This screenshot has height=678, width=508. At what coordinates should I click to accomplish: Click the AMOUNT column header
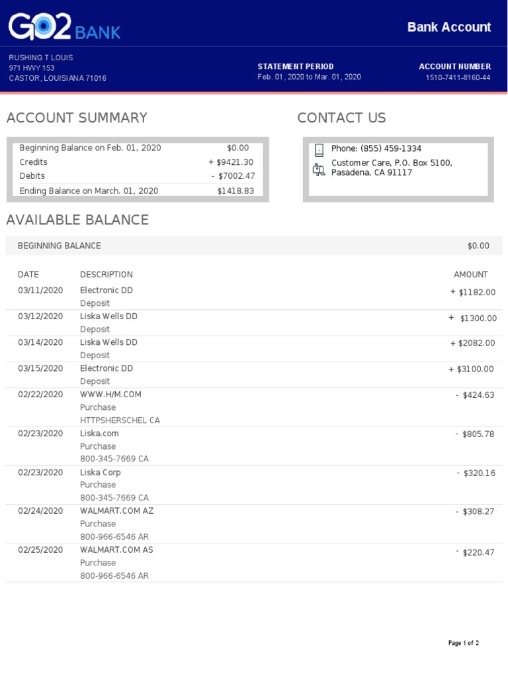coord(471,274)
